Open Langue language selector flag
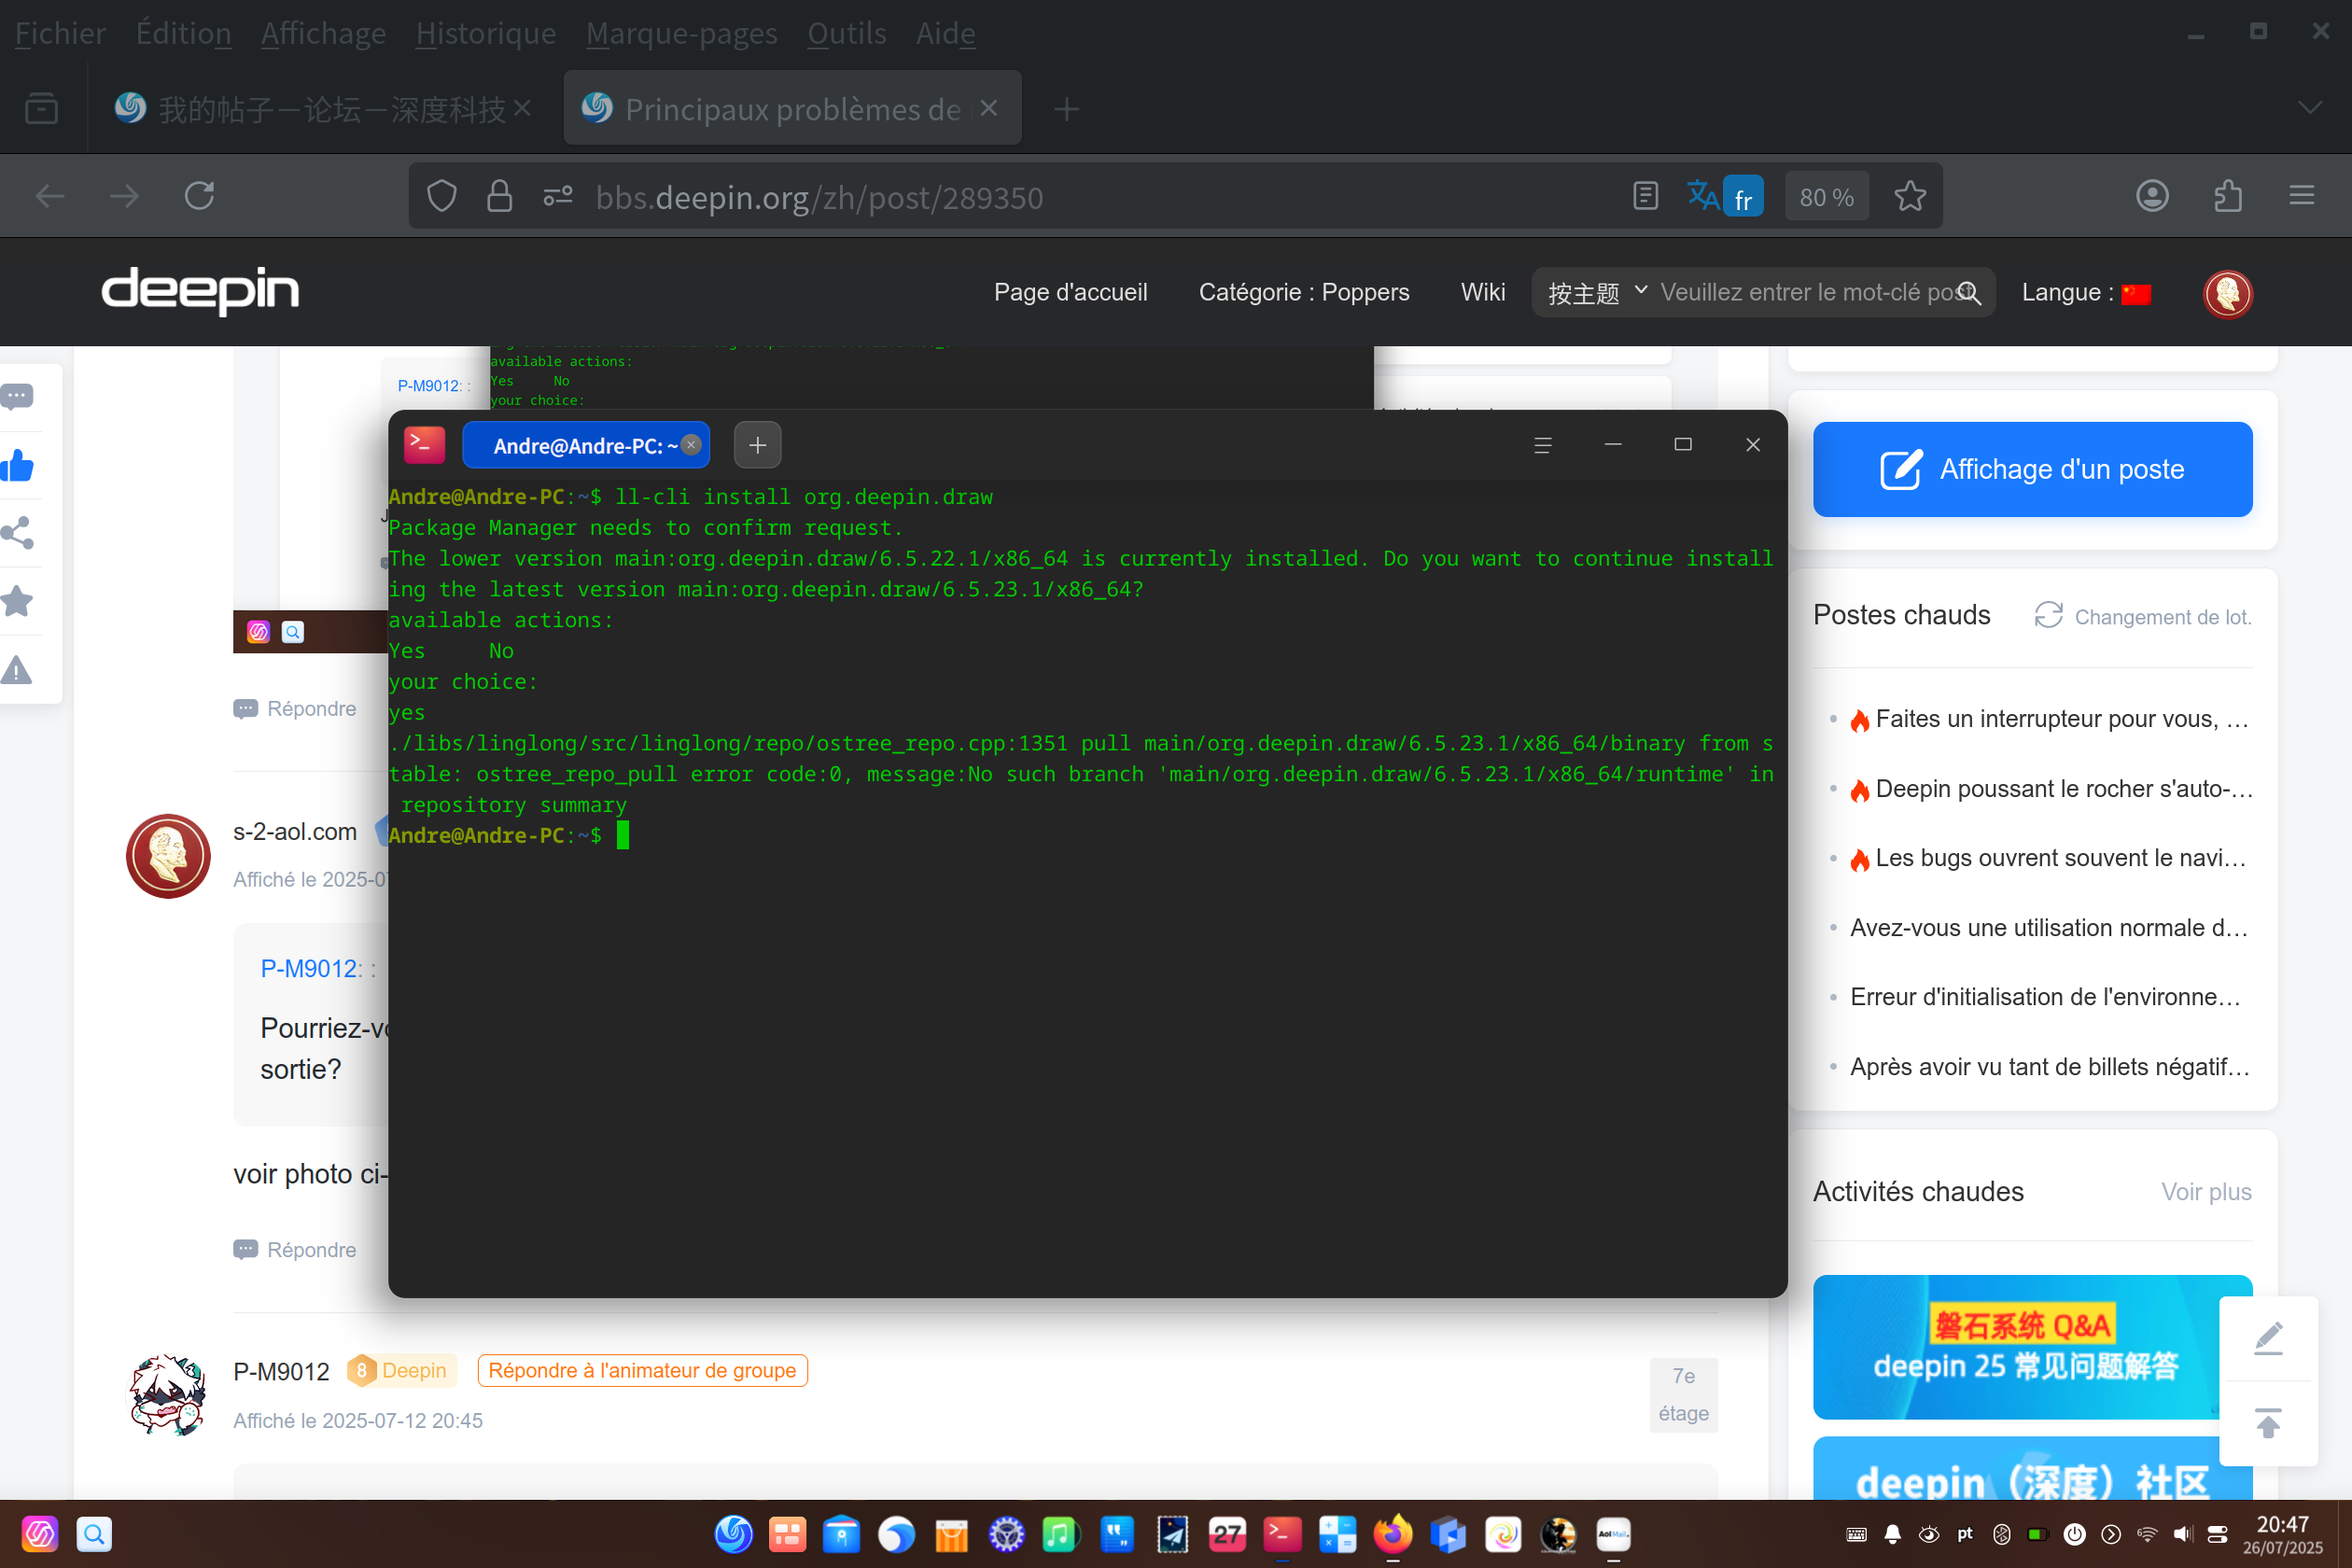The image size is (2352, 1568). pos(2136,293)
